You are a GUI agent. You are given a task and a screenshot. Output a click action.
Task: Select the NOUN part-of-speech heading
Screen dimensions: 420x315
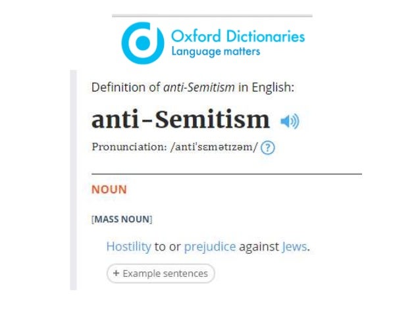tap(109, 189)
